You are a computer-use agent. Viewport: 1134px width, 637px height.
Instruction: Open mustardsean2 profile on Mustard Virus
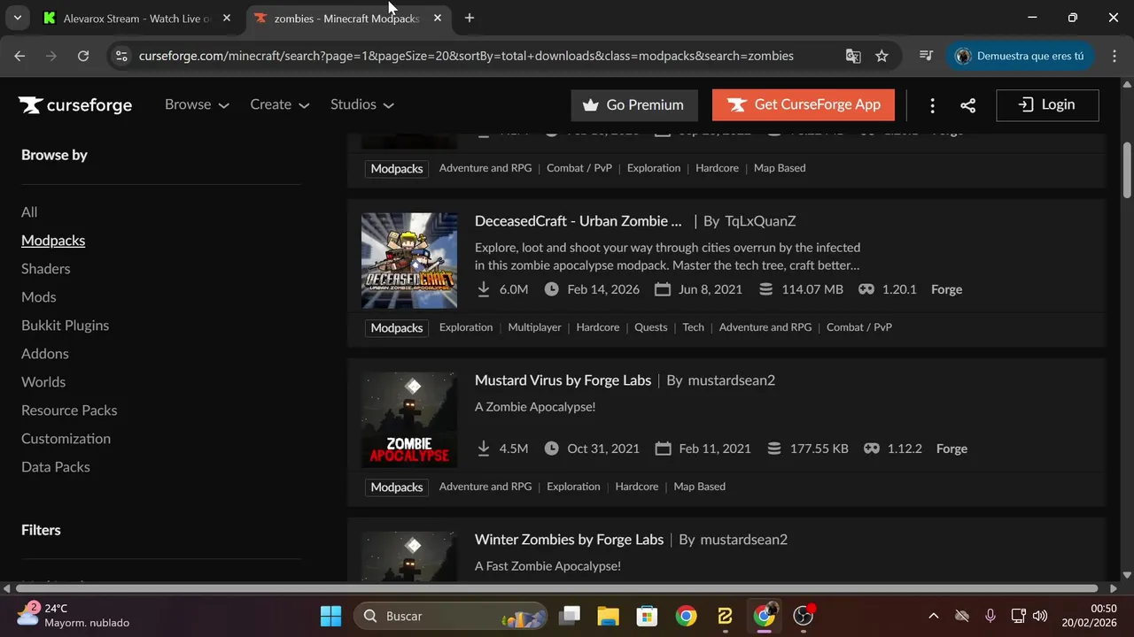tap(731, 380)
